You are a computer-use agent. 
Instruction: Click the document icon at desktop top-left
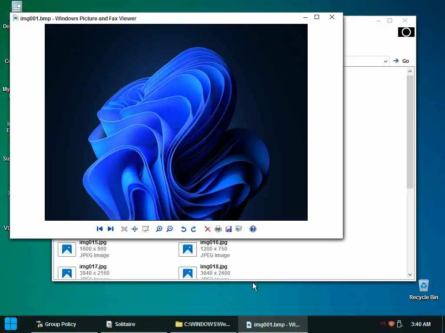pos(17,7)
